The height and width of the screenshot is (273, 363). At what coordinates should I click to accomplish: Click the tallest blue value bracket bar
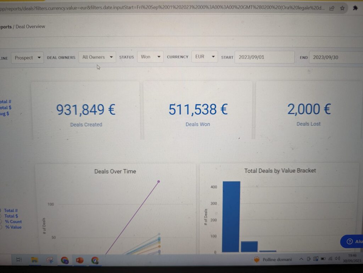click(x=231, y=217)
